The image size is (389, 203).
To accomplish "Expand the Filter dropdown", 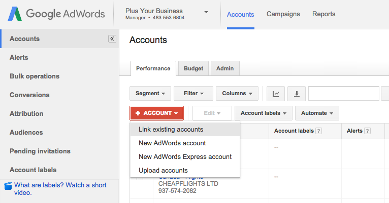I will point(193,94).
